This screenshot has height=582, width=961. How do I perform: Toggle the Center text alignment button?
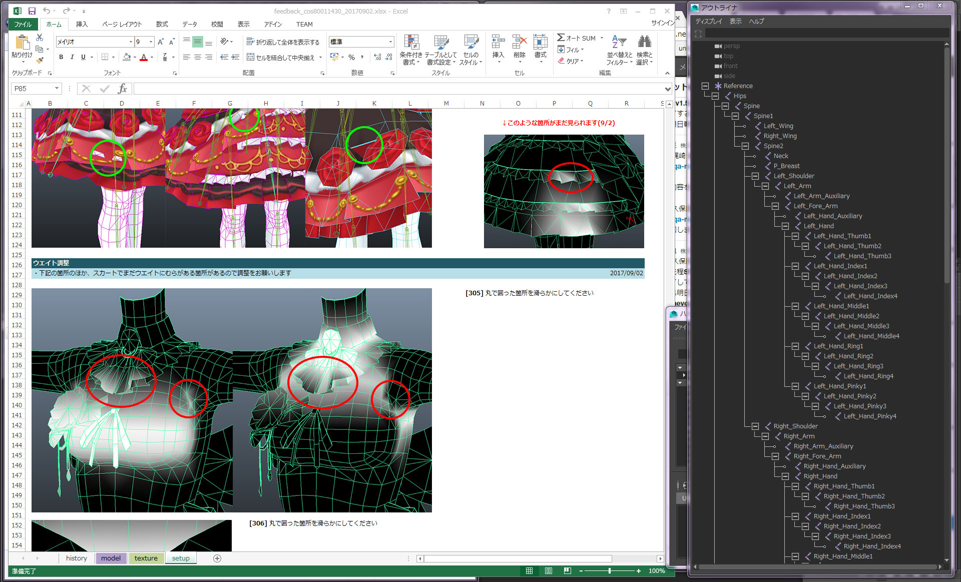pos(198,57)
